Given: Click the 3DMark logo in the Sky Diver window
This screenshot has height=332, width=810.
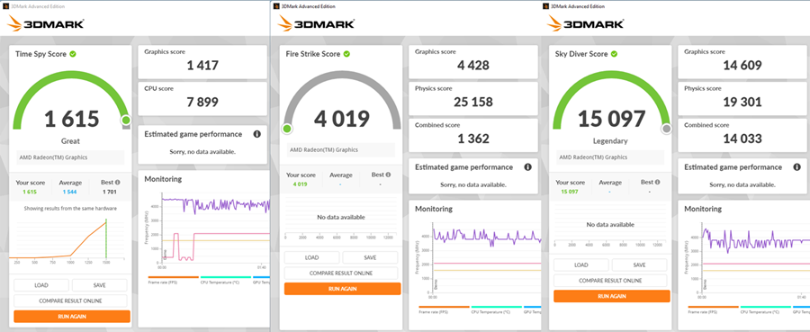Looking at the screenshot, I should (x=586, y=23).
